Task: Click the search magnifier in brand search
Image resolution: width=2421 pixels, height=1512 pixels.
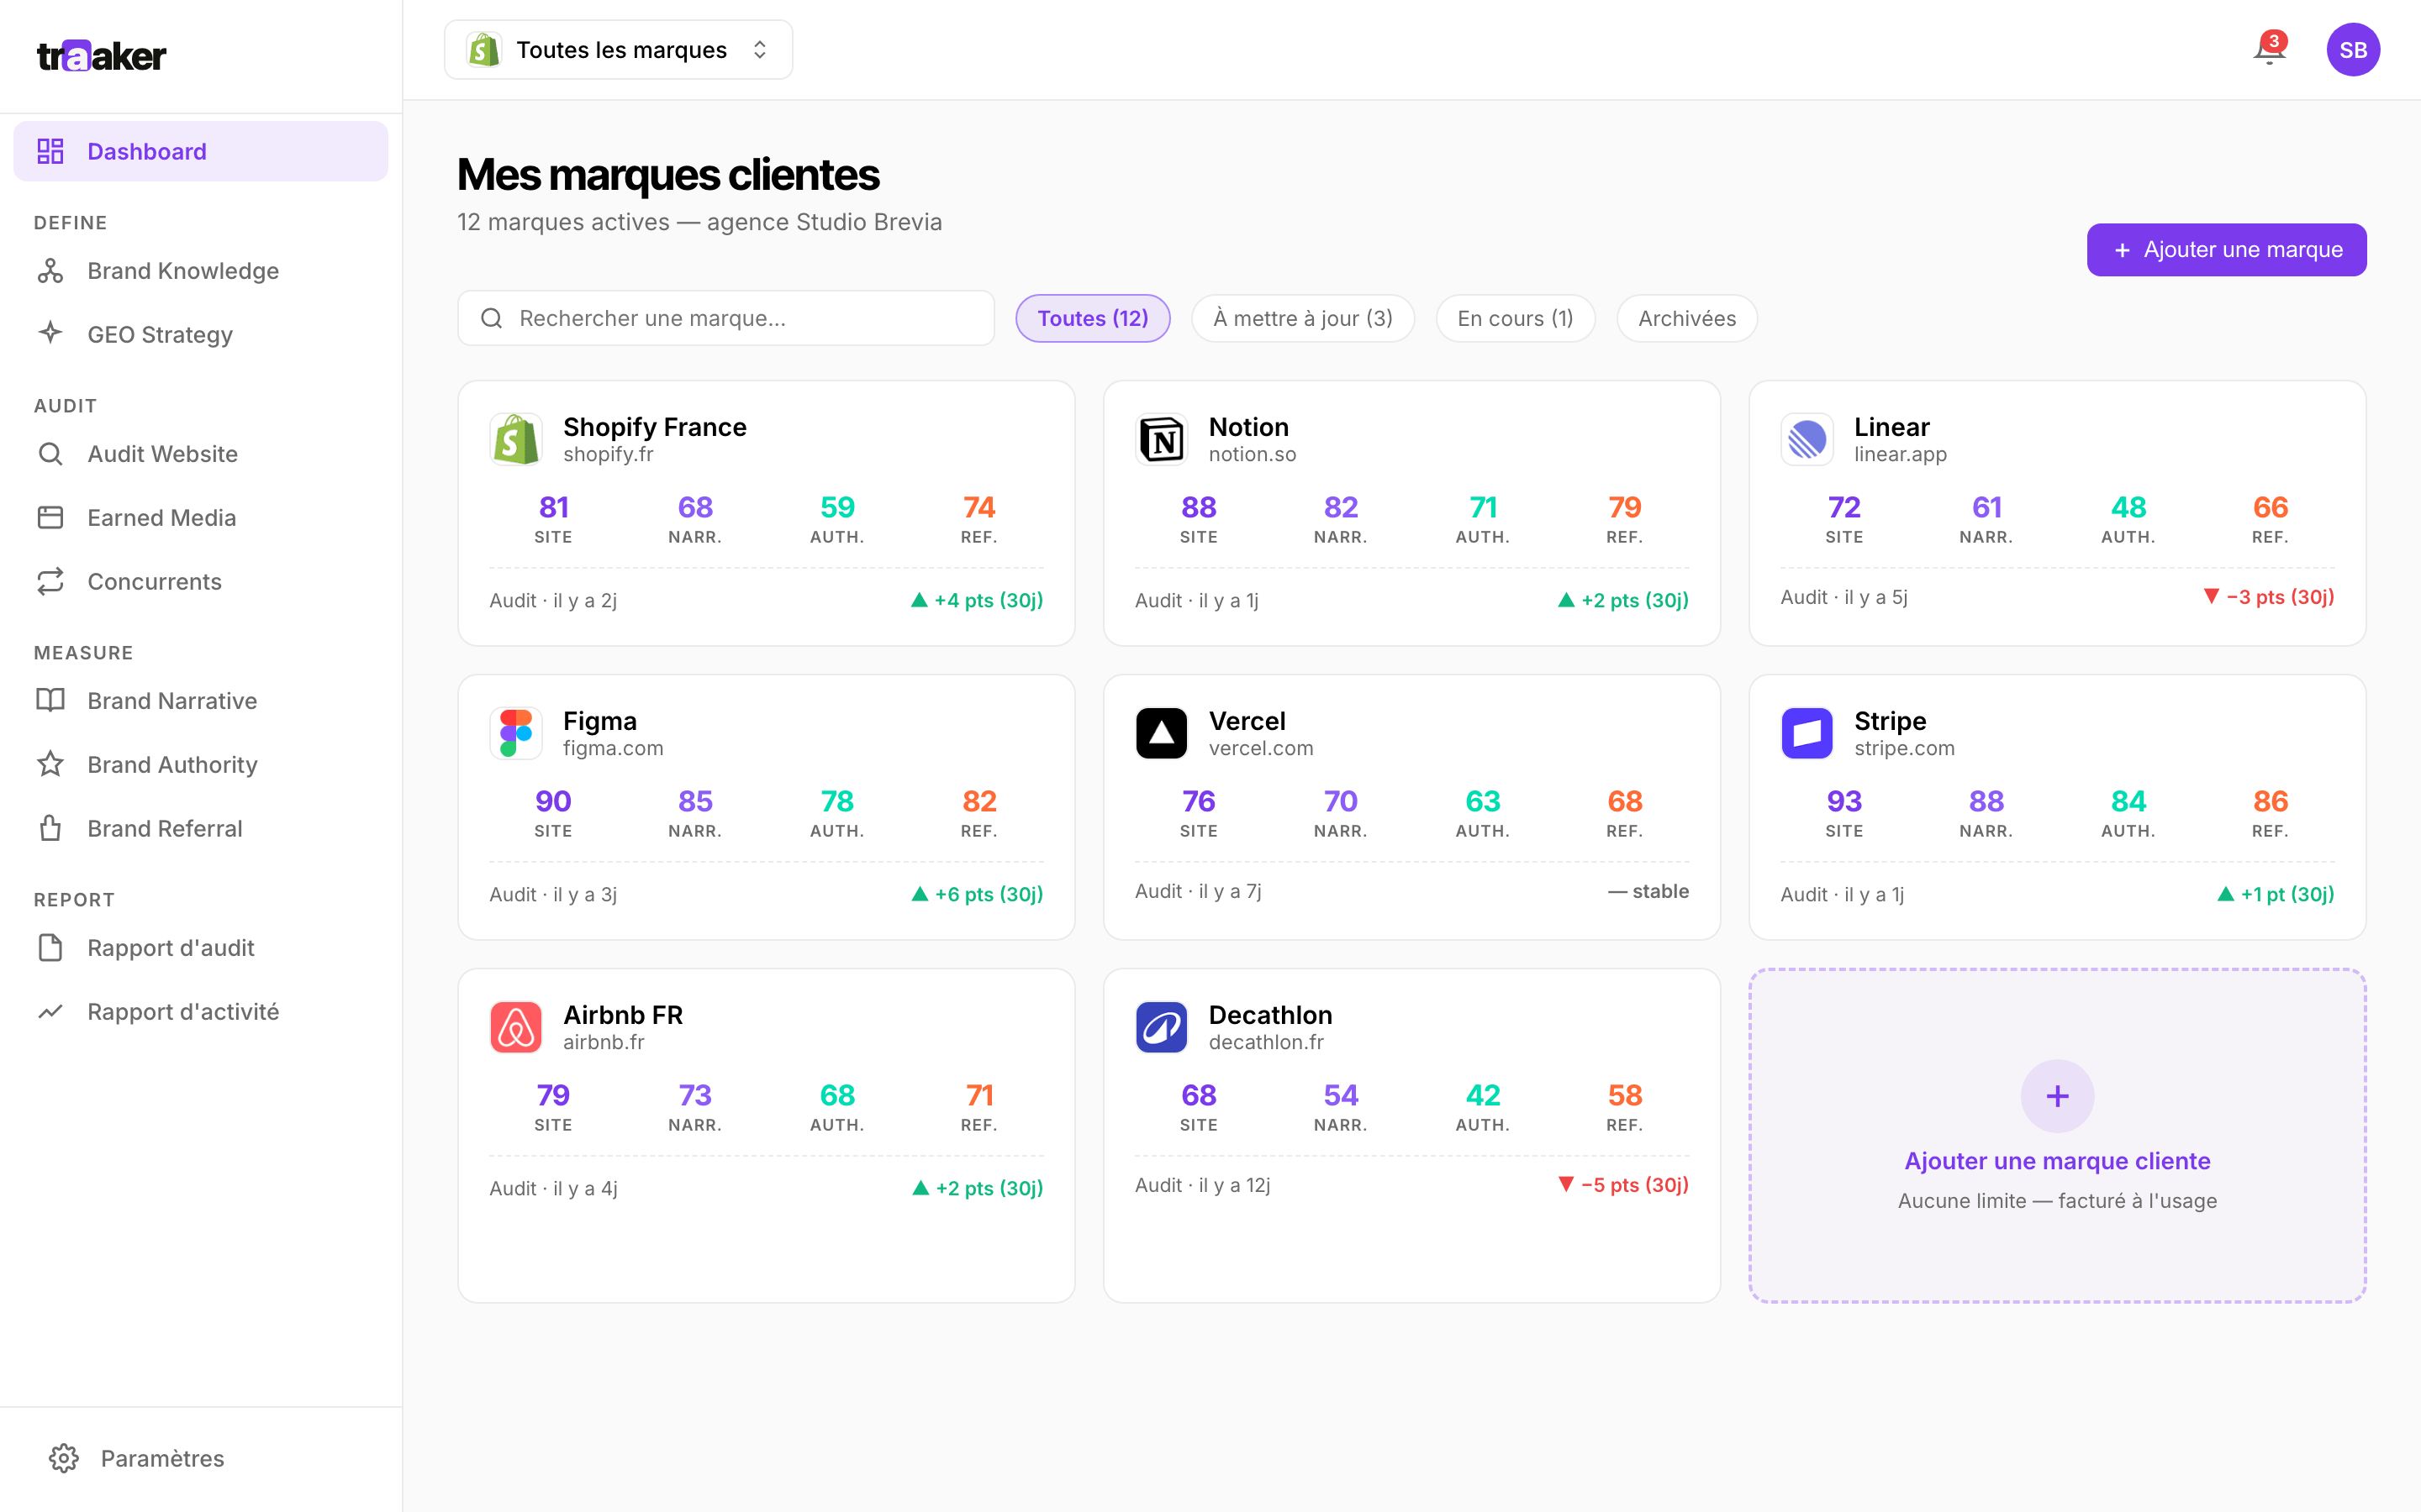Action: pos(491,318)
